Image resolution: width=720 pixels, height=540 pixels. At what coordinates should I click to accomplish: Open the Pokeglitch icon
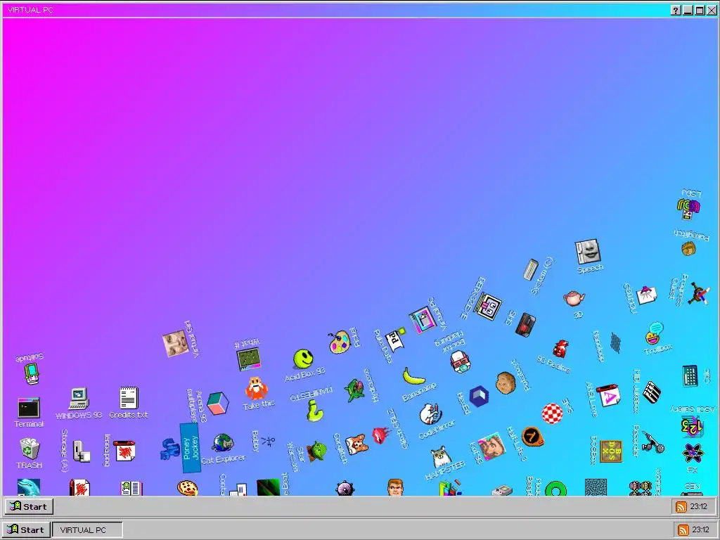(688, 249)
